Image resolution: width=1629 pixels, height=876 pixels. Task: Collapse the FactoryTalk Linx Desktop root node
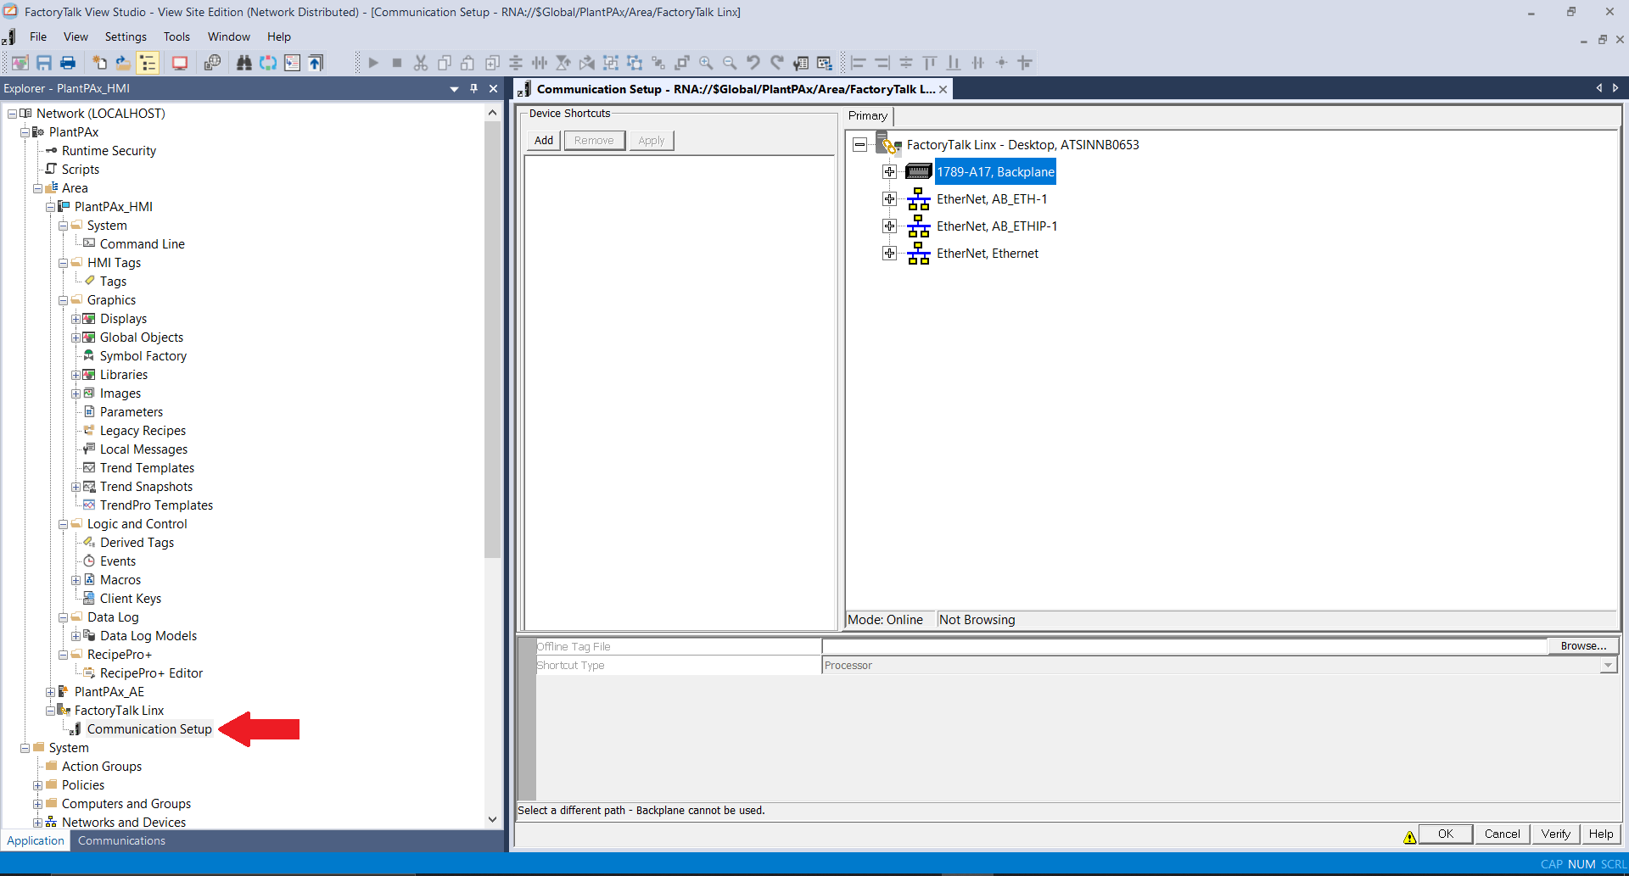pos(859,145)
